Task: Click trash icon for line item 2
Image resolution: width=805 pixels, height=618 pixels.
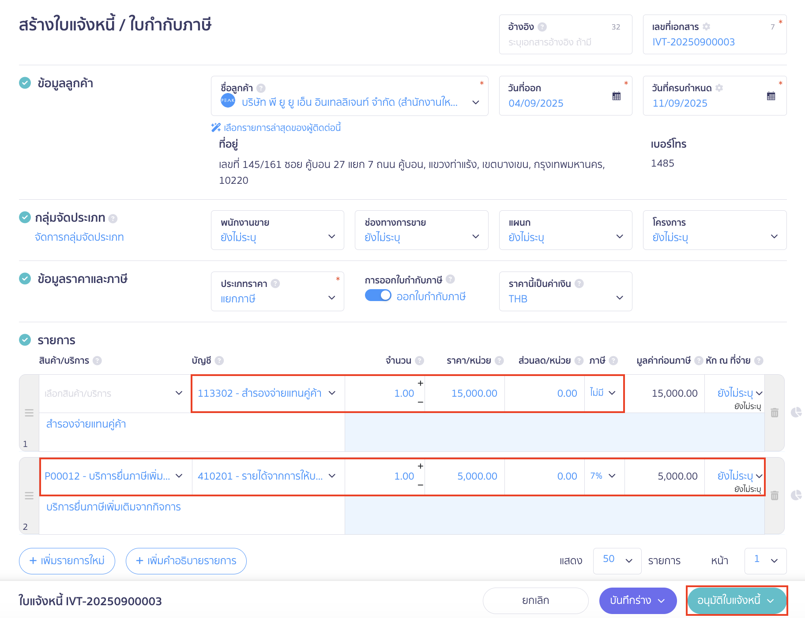Action: pos(774,496)
